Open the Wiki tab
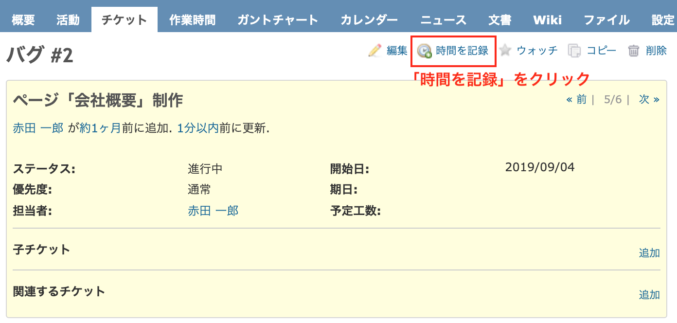This screenshot has height=323, width=677. coord(547,20)
